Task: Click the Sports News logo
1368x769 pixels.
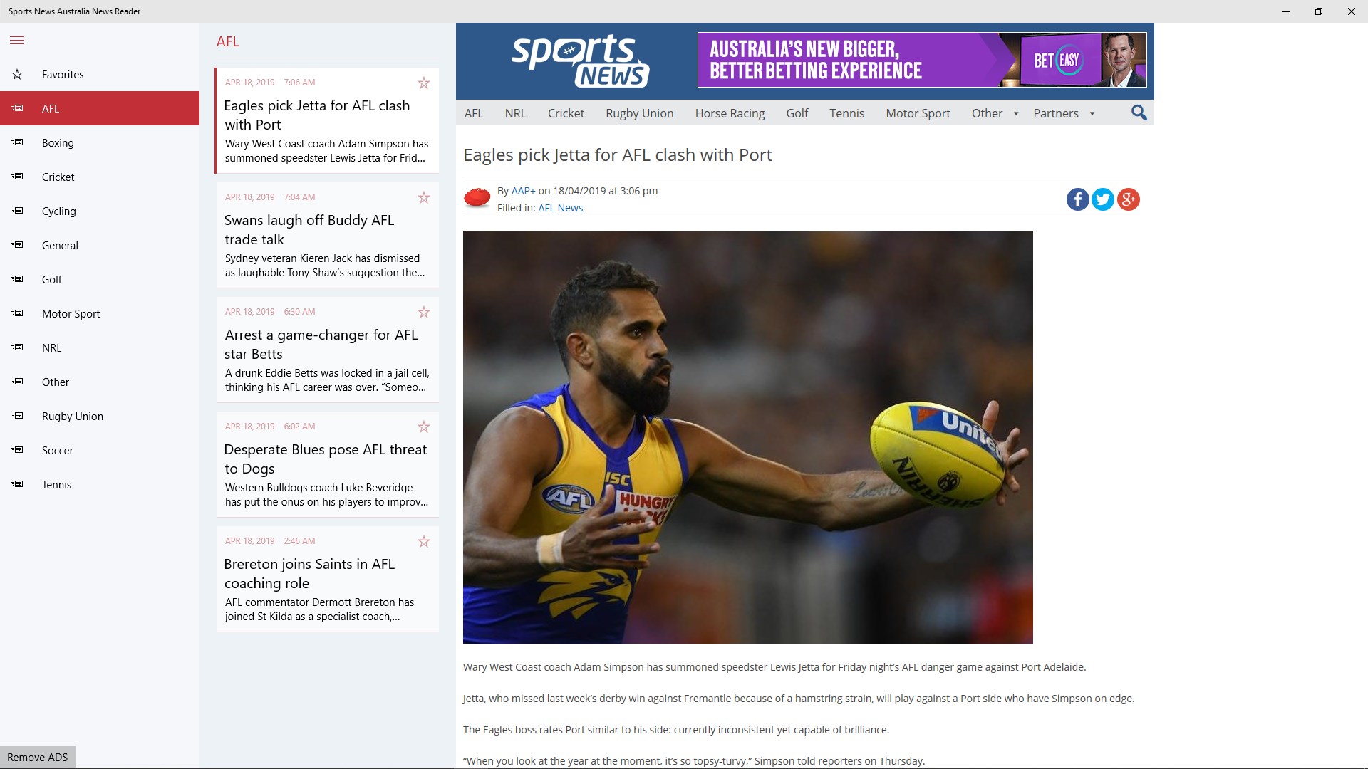Action: [580, 61]
